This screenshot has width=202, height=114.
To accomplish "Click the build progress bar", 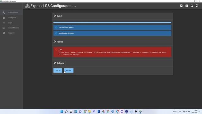I will point(112,22).
